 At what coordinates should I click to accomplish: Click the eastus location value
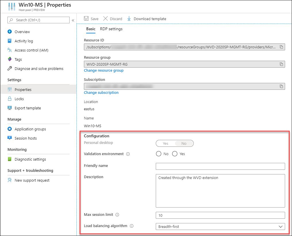click(89, 109)
